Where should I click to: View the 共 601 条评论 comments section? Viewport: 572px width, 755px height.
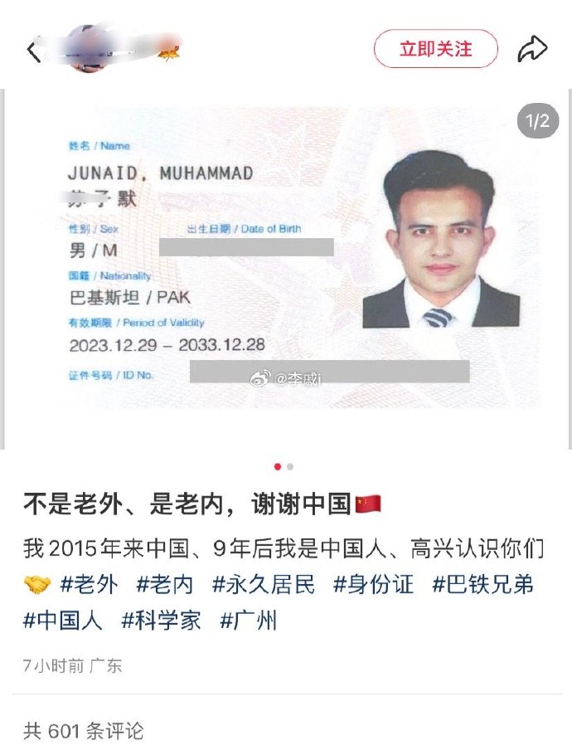[x=83, y=731]
